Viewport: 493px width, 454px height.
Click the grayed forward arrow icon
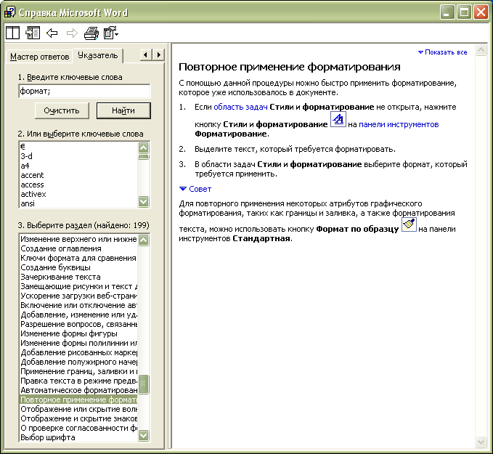tap(72, 33)
